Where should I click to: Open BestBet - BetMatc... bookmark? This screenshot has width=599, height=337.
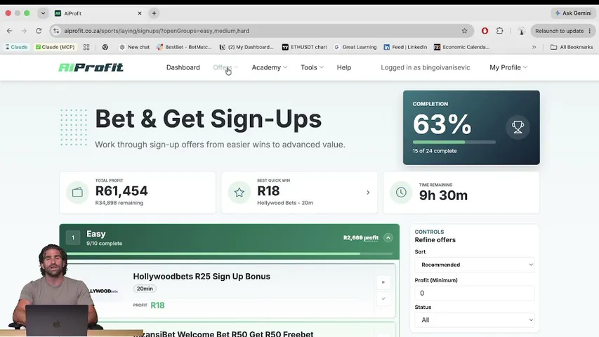coord(184,47)
